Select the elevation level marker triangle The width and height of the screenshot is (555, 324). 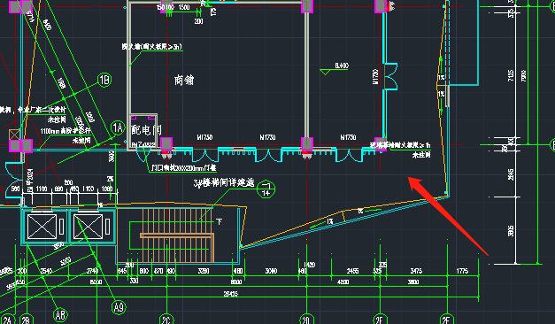[325, 73]
